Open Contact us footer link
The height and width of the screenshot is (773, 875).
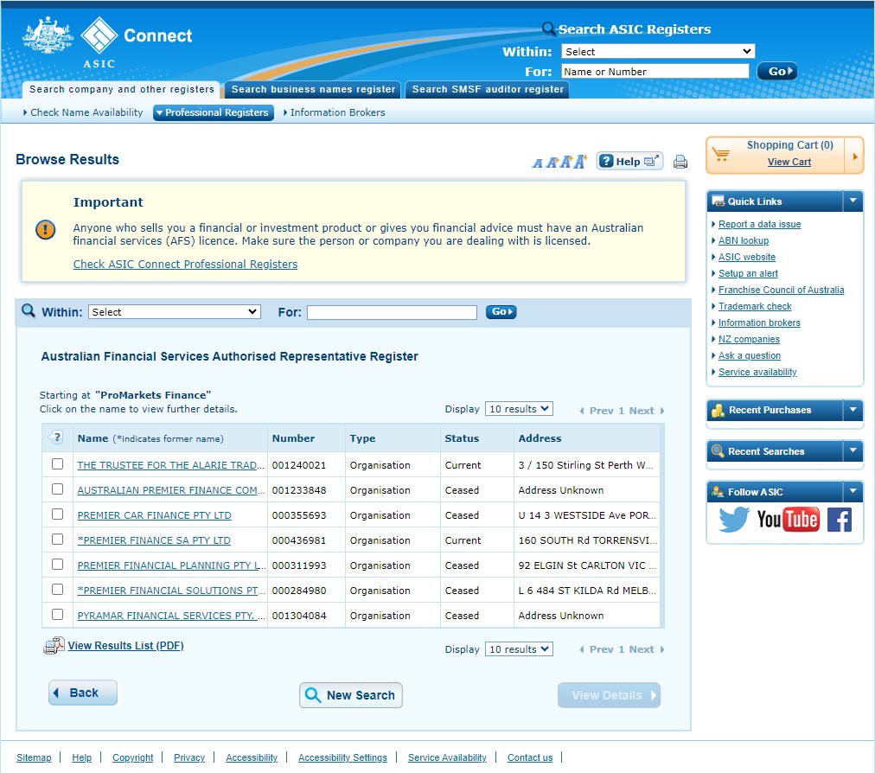pos(529,757)
